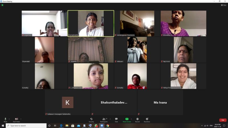Open the Chat panel
The width and height of the screenshot is (228, 128).
tap(116, 119)
